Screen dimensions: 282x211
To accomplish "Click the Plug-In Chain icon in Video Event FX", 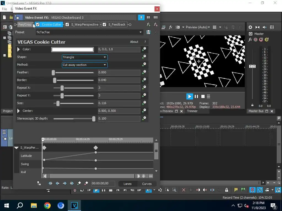I will click(x=148, y=24).
